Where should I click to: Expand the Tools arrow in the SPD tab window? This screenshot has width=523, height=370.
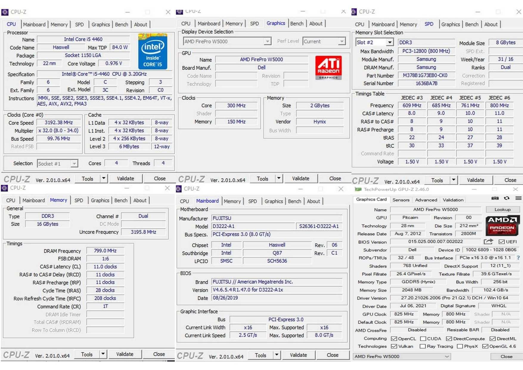pyautogui.click(x=453, y=180)
